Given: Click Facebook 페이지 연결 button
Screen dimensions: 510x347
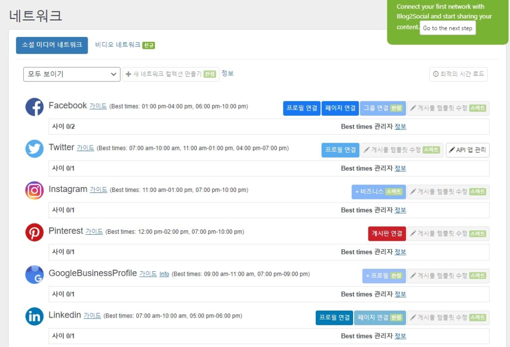Looking at the screenshot, I should point(340,108).
